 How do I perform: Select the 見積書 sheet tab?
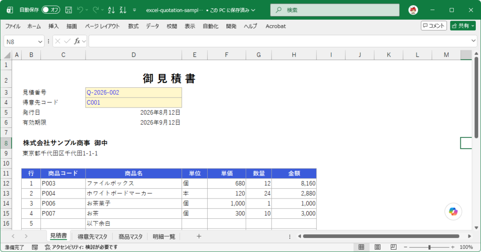pos(58,236)
